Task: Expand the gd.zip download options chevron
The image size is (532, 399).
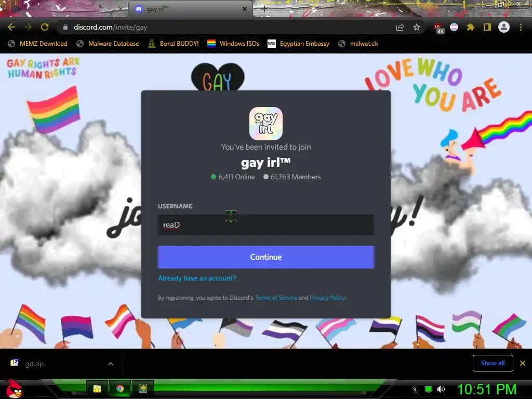Action: pos(111,364)
